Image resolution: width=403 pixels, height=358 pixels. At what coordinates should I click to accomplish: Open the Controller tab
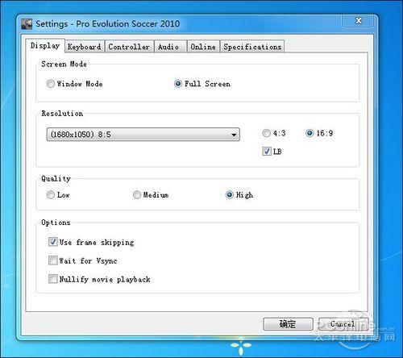click(129, 47)
